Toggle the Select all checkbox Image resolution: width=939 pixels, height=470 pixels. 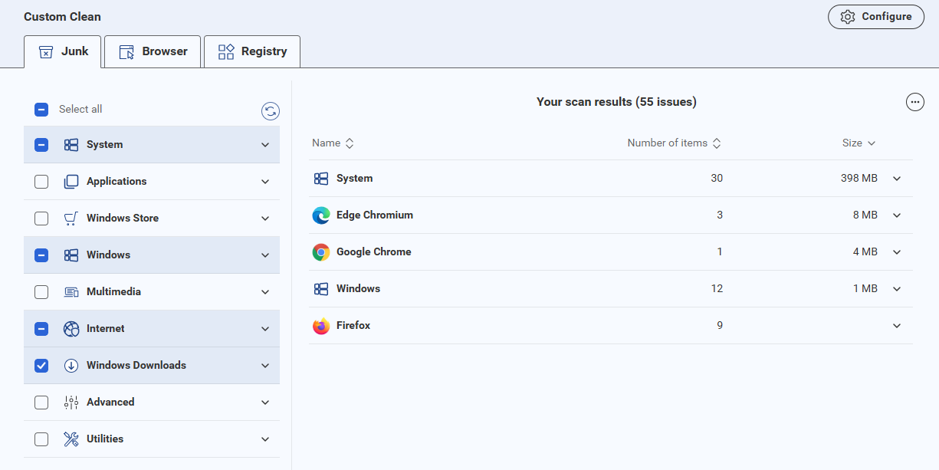coord(41,110)
